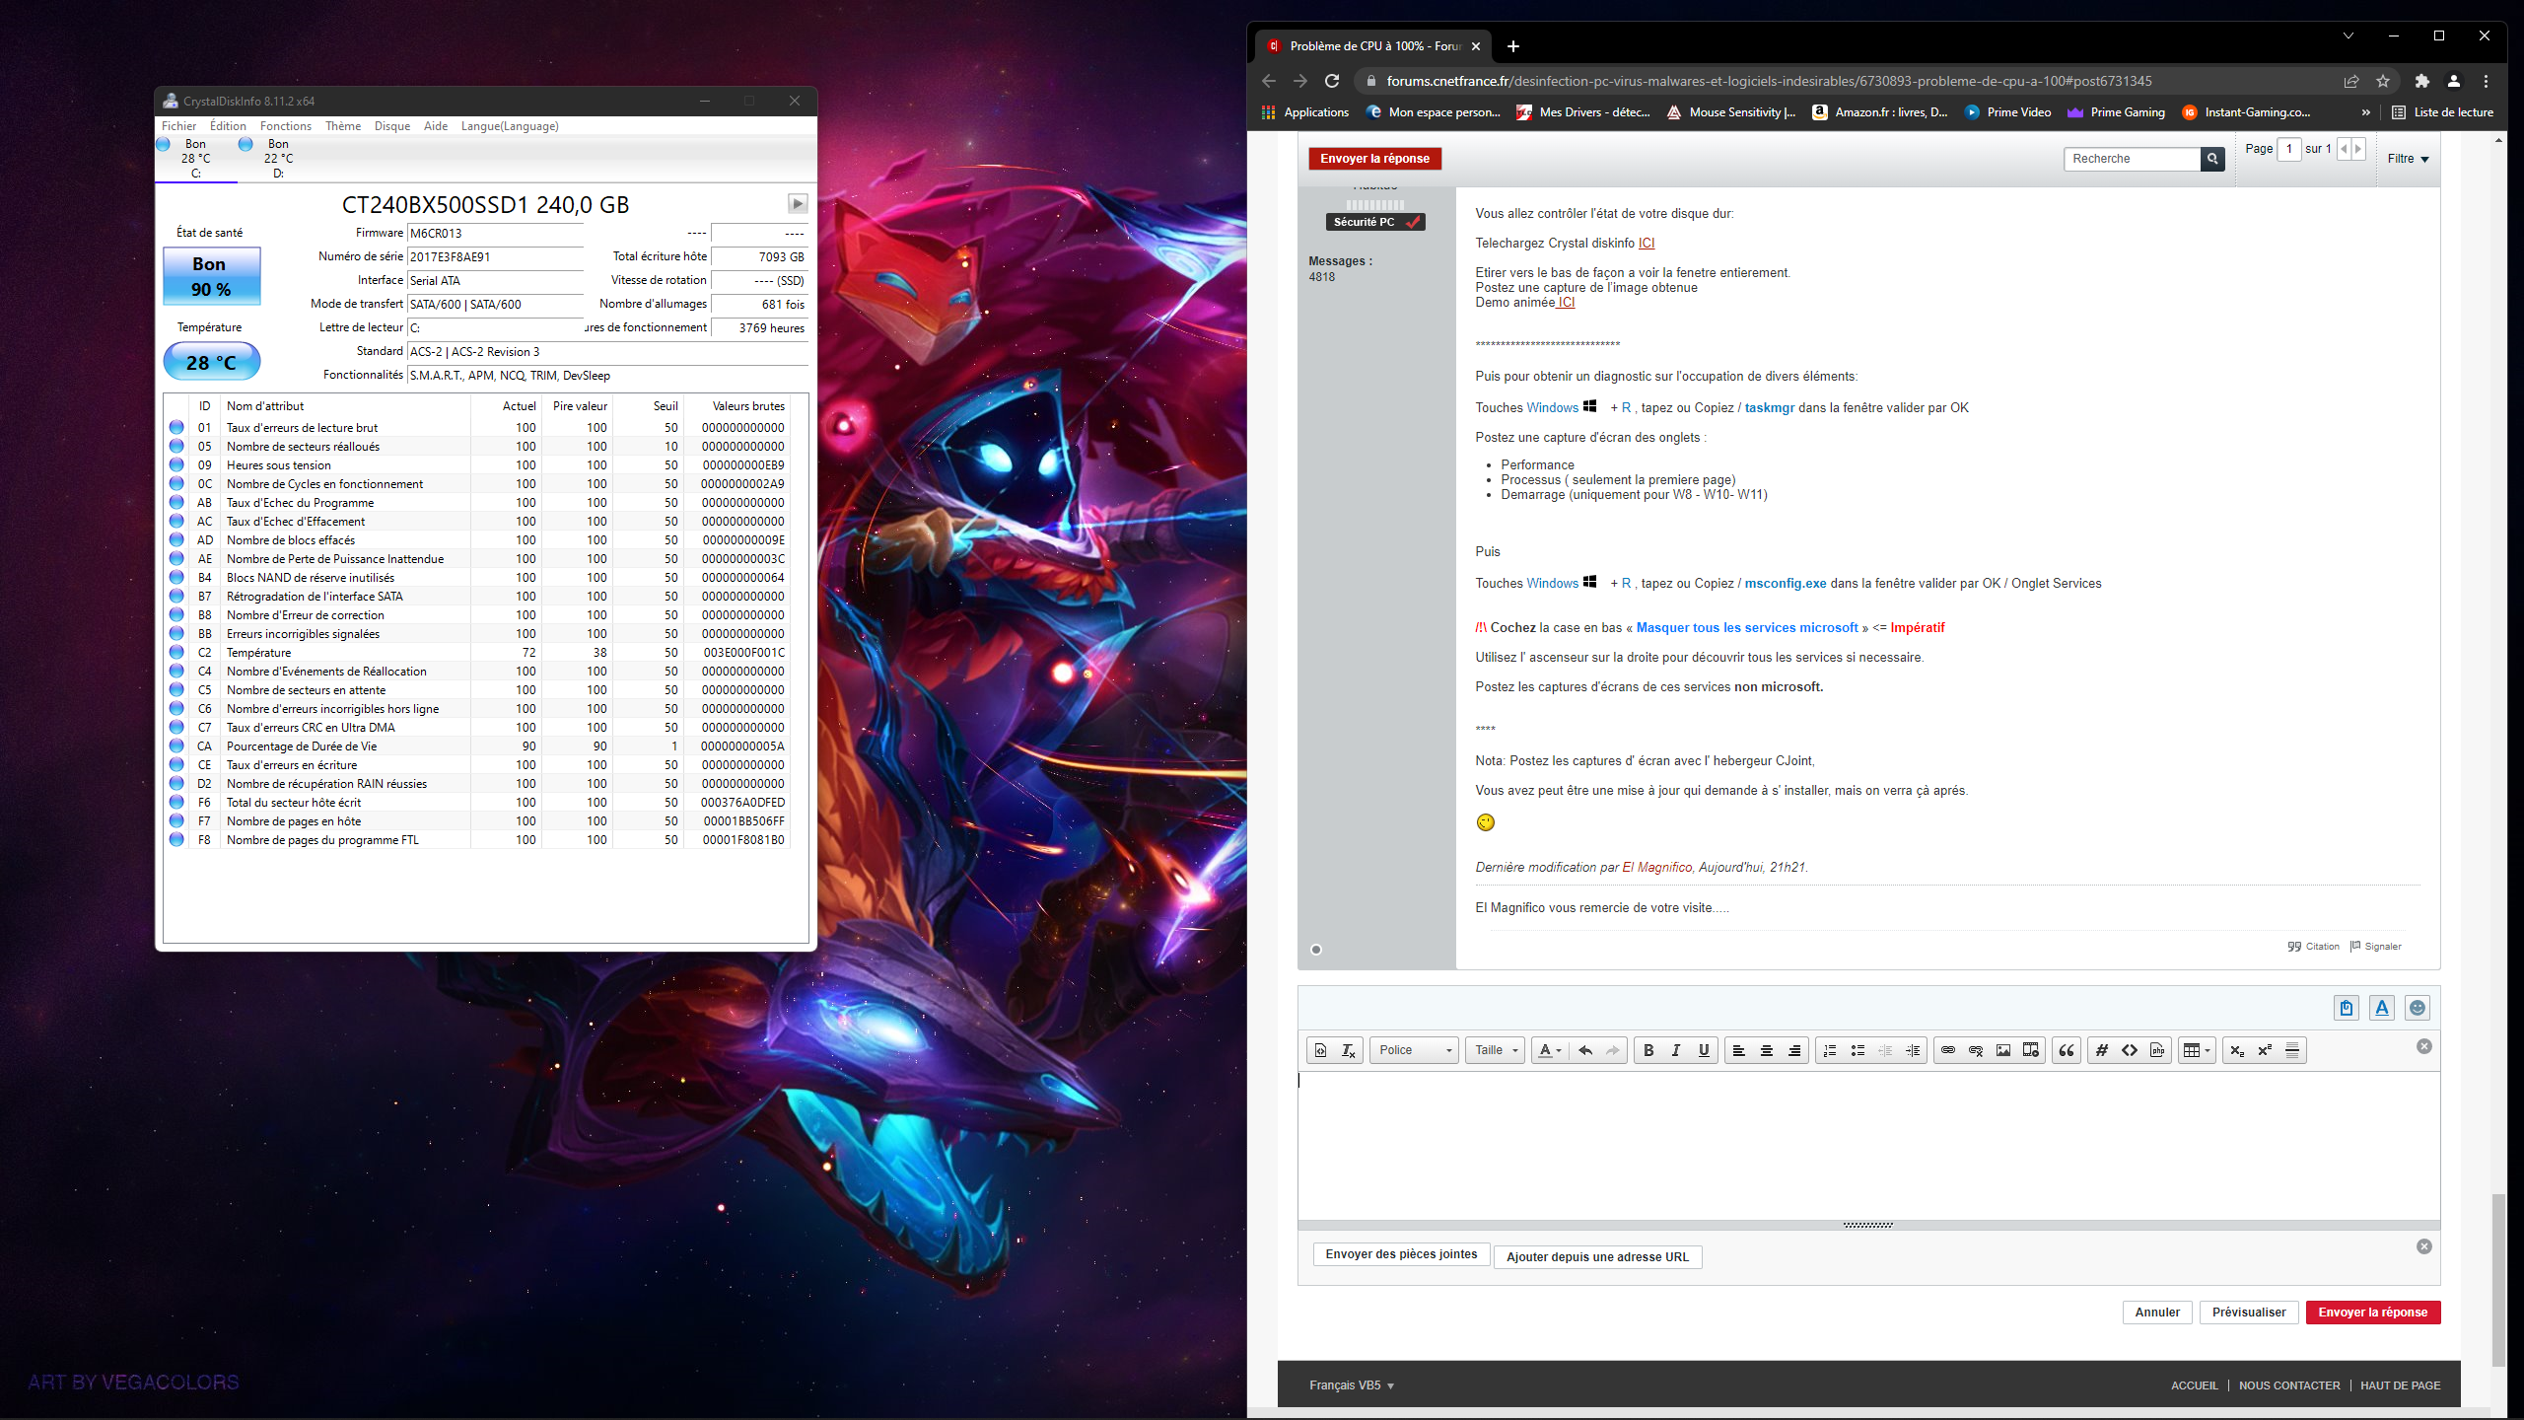The image size is (2524, 1420).
Task: Center align text in editor
Action: [1767, 1050]
